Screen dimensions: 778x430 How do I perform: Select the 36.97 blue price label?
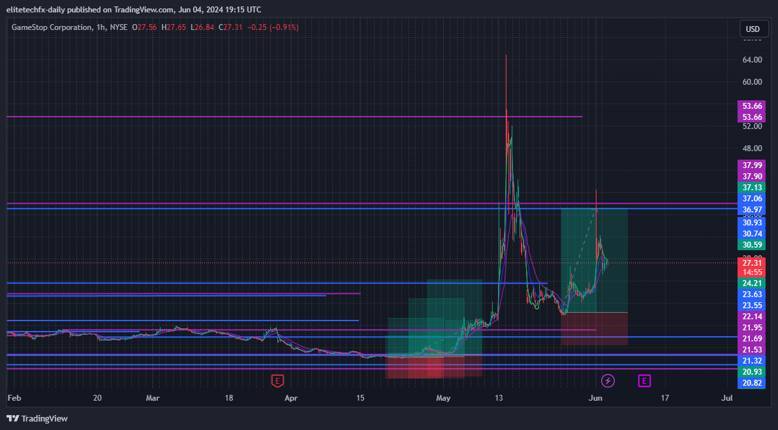click(752, 210)
